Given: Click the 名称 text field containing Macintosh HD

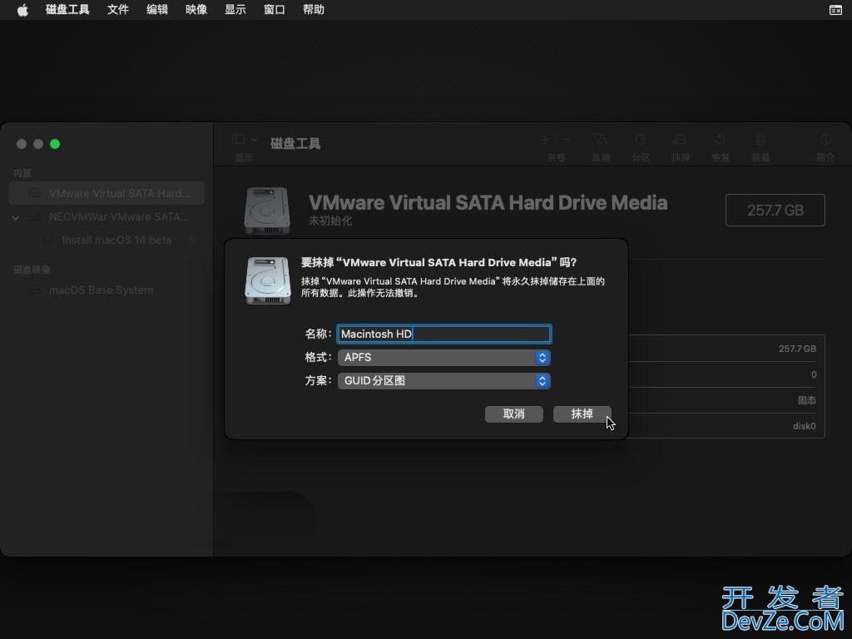Looking at the screenshot, I should point(444,334).
